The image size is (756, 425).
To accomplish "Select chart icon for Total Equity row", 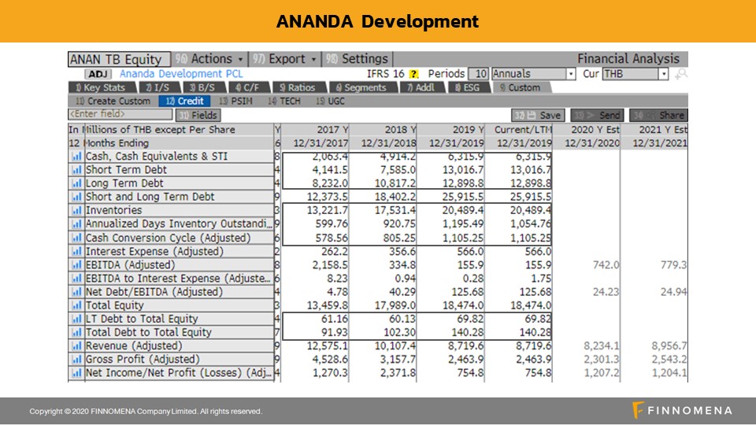I will pos(77,305).
